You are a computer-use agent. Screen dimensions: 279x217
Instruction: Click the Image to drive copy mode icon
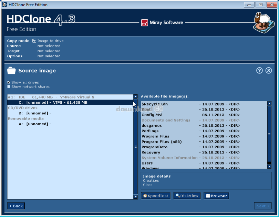pos(34,41)
